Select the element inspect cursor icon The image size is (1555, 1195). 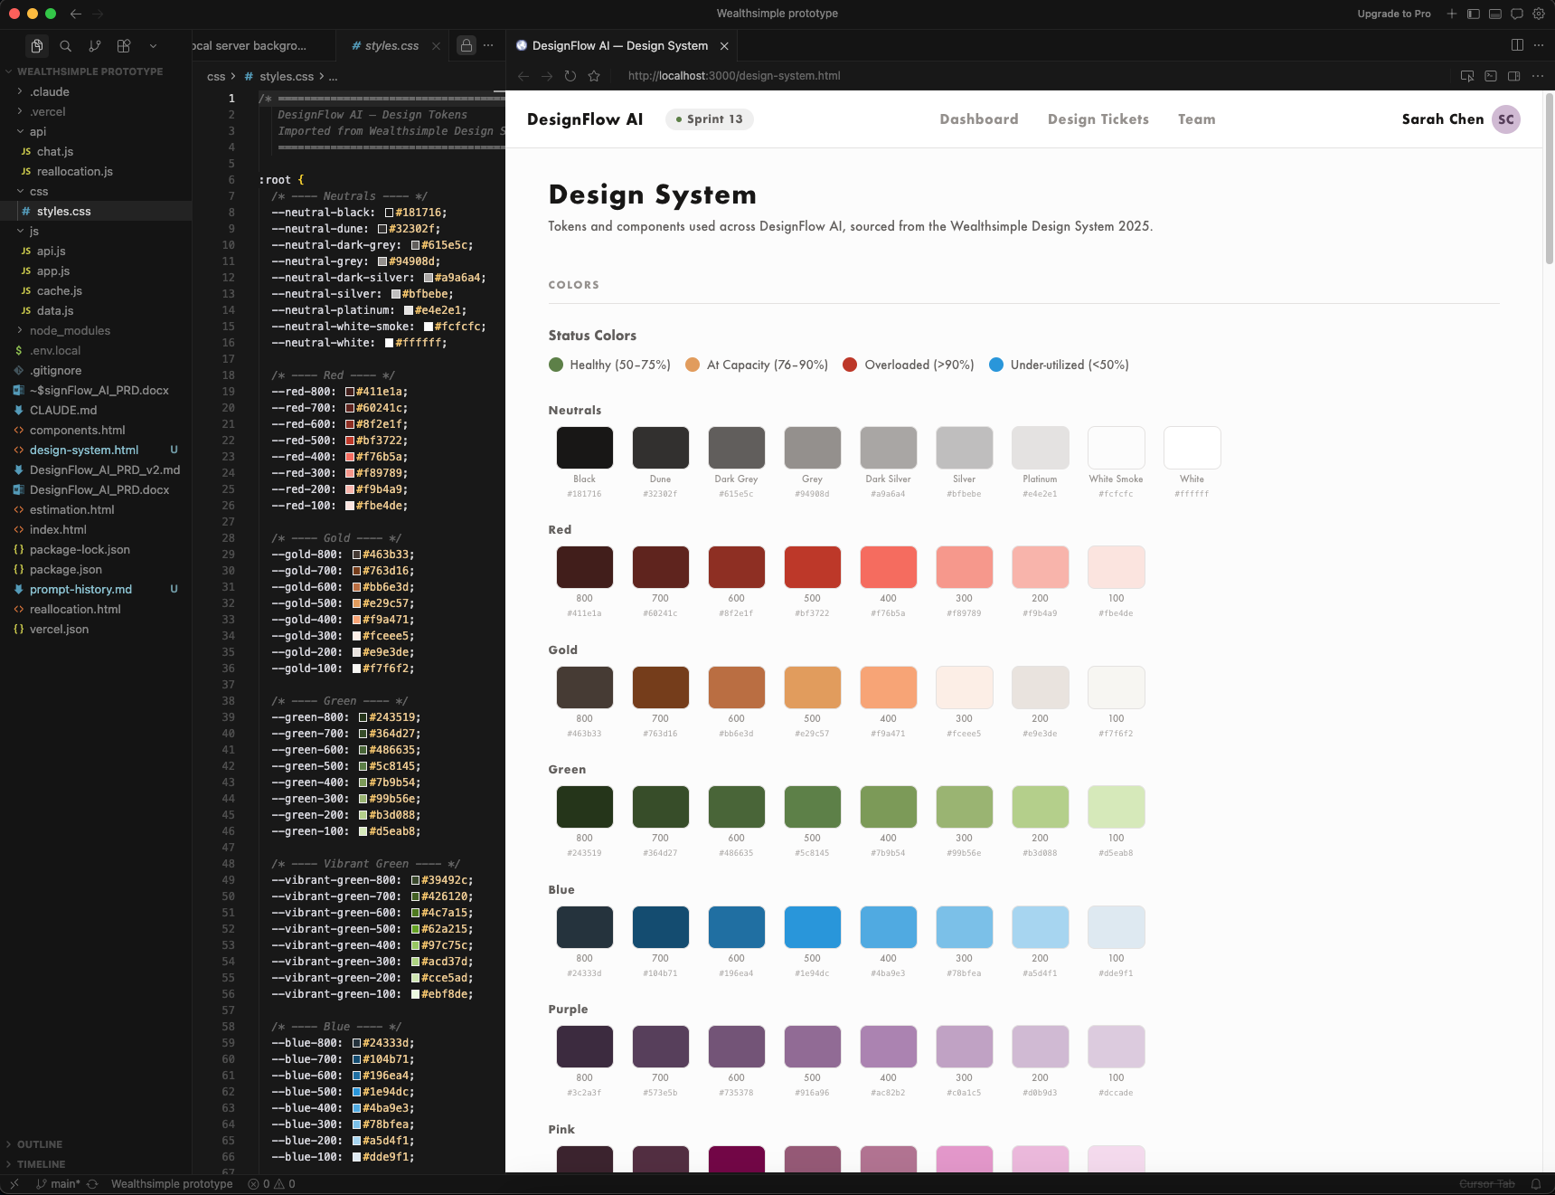coord(1467,76)
